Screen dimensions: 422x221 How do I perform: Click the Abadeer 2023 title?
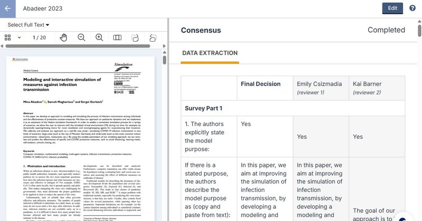43,8
